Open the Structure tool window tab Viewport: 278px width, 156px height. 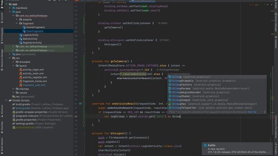(2, 111)
